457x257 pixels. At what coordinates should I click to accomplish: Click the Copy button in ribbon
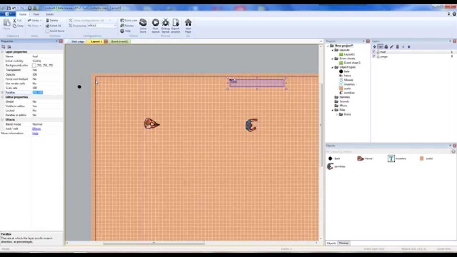(18, 26)
